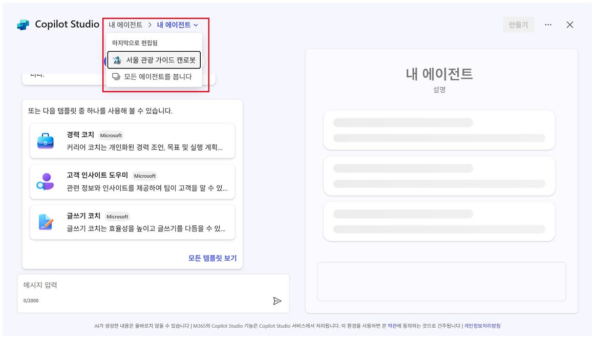594x337 pixels.
Task: Open 서울 관광 가이드 캔로봇 agent
Action: click(x=154, y=60)
